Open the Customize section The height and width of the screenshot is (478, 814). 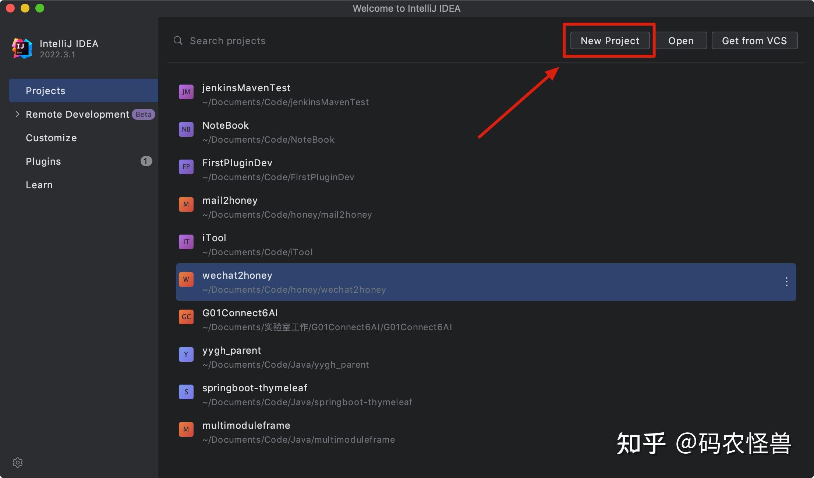coord(51,138)
